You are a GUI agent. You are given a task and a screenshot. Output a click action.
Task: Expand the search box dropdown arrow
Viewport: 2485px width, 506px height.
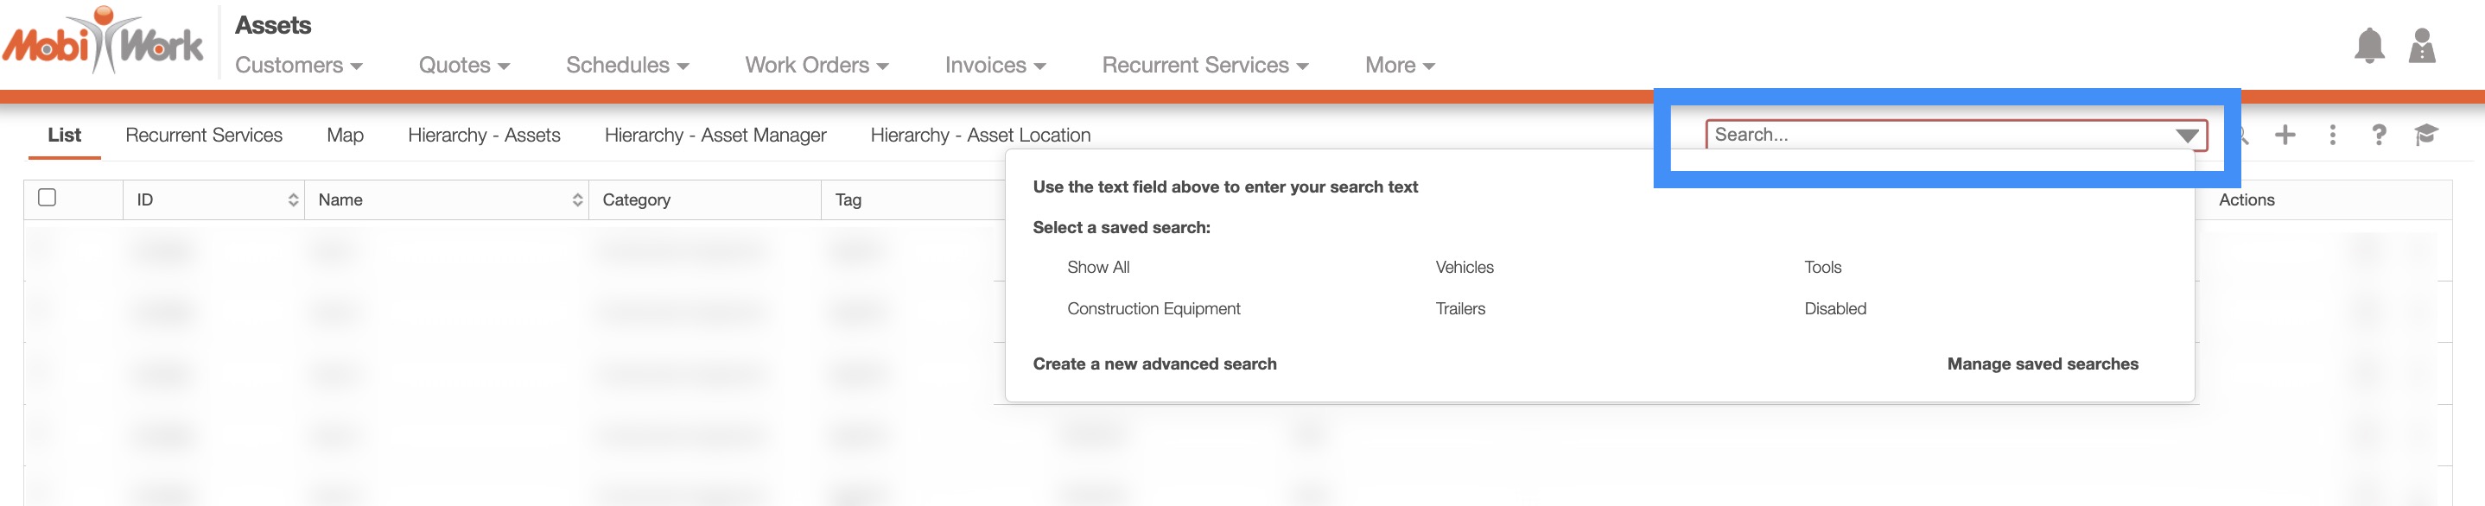2187,135
